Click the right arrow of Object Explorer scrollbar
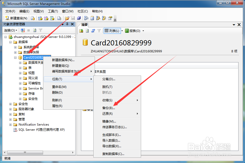 coord(73,152)
